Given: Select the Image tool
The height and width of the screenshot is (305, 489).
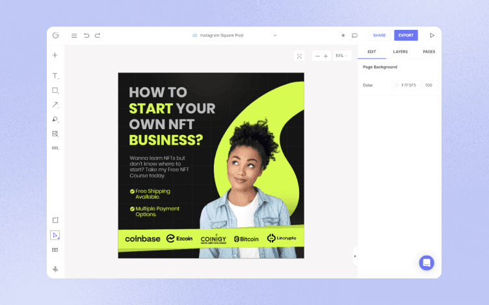Looking at the screenshot, I should 55,134.
